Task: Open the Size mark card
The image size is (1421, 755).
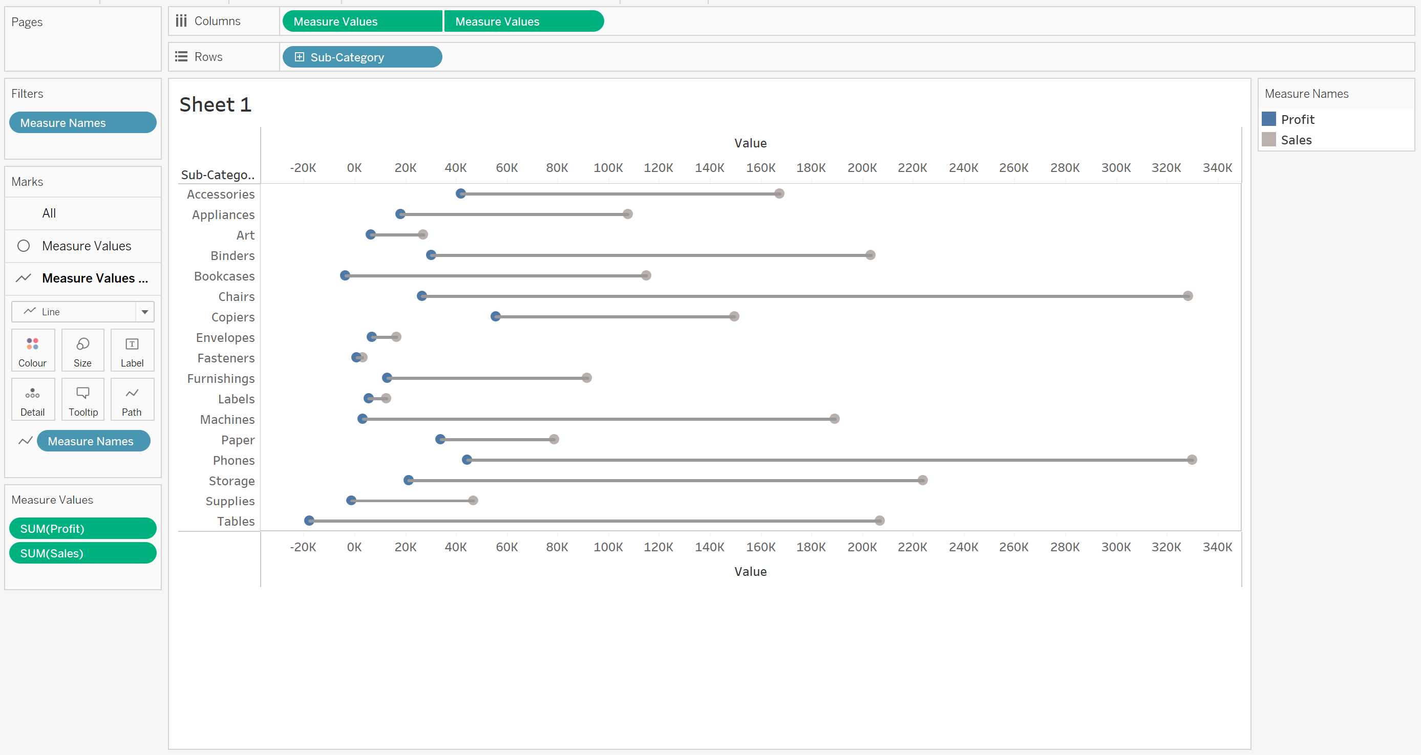Action: [x=83, y=350]
